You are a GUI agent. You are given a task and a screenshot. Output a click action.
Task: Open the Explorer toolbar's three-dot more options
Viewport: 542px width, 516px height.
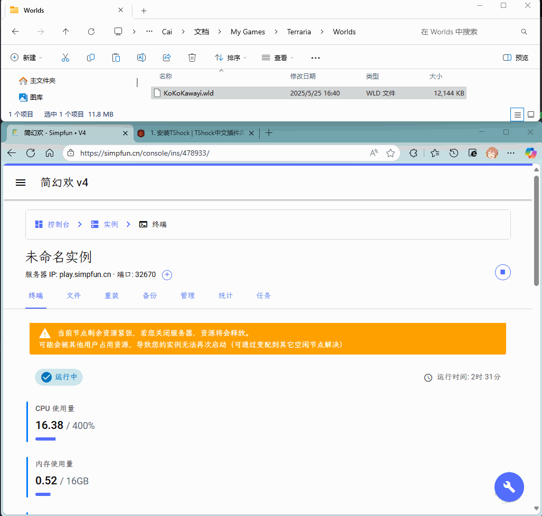click(x=316, y=58)
